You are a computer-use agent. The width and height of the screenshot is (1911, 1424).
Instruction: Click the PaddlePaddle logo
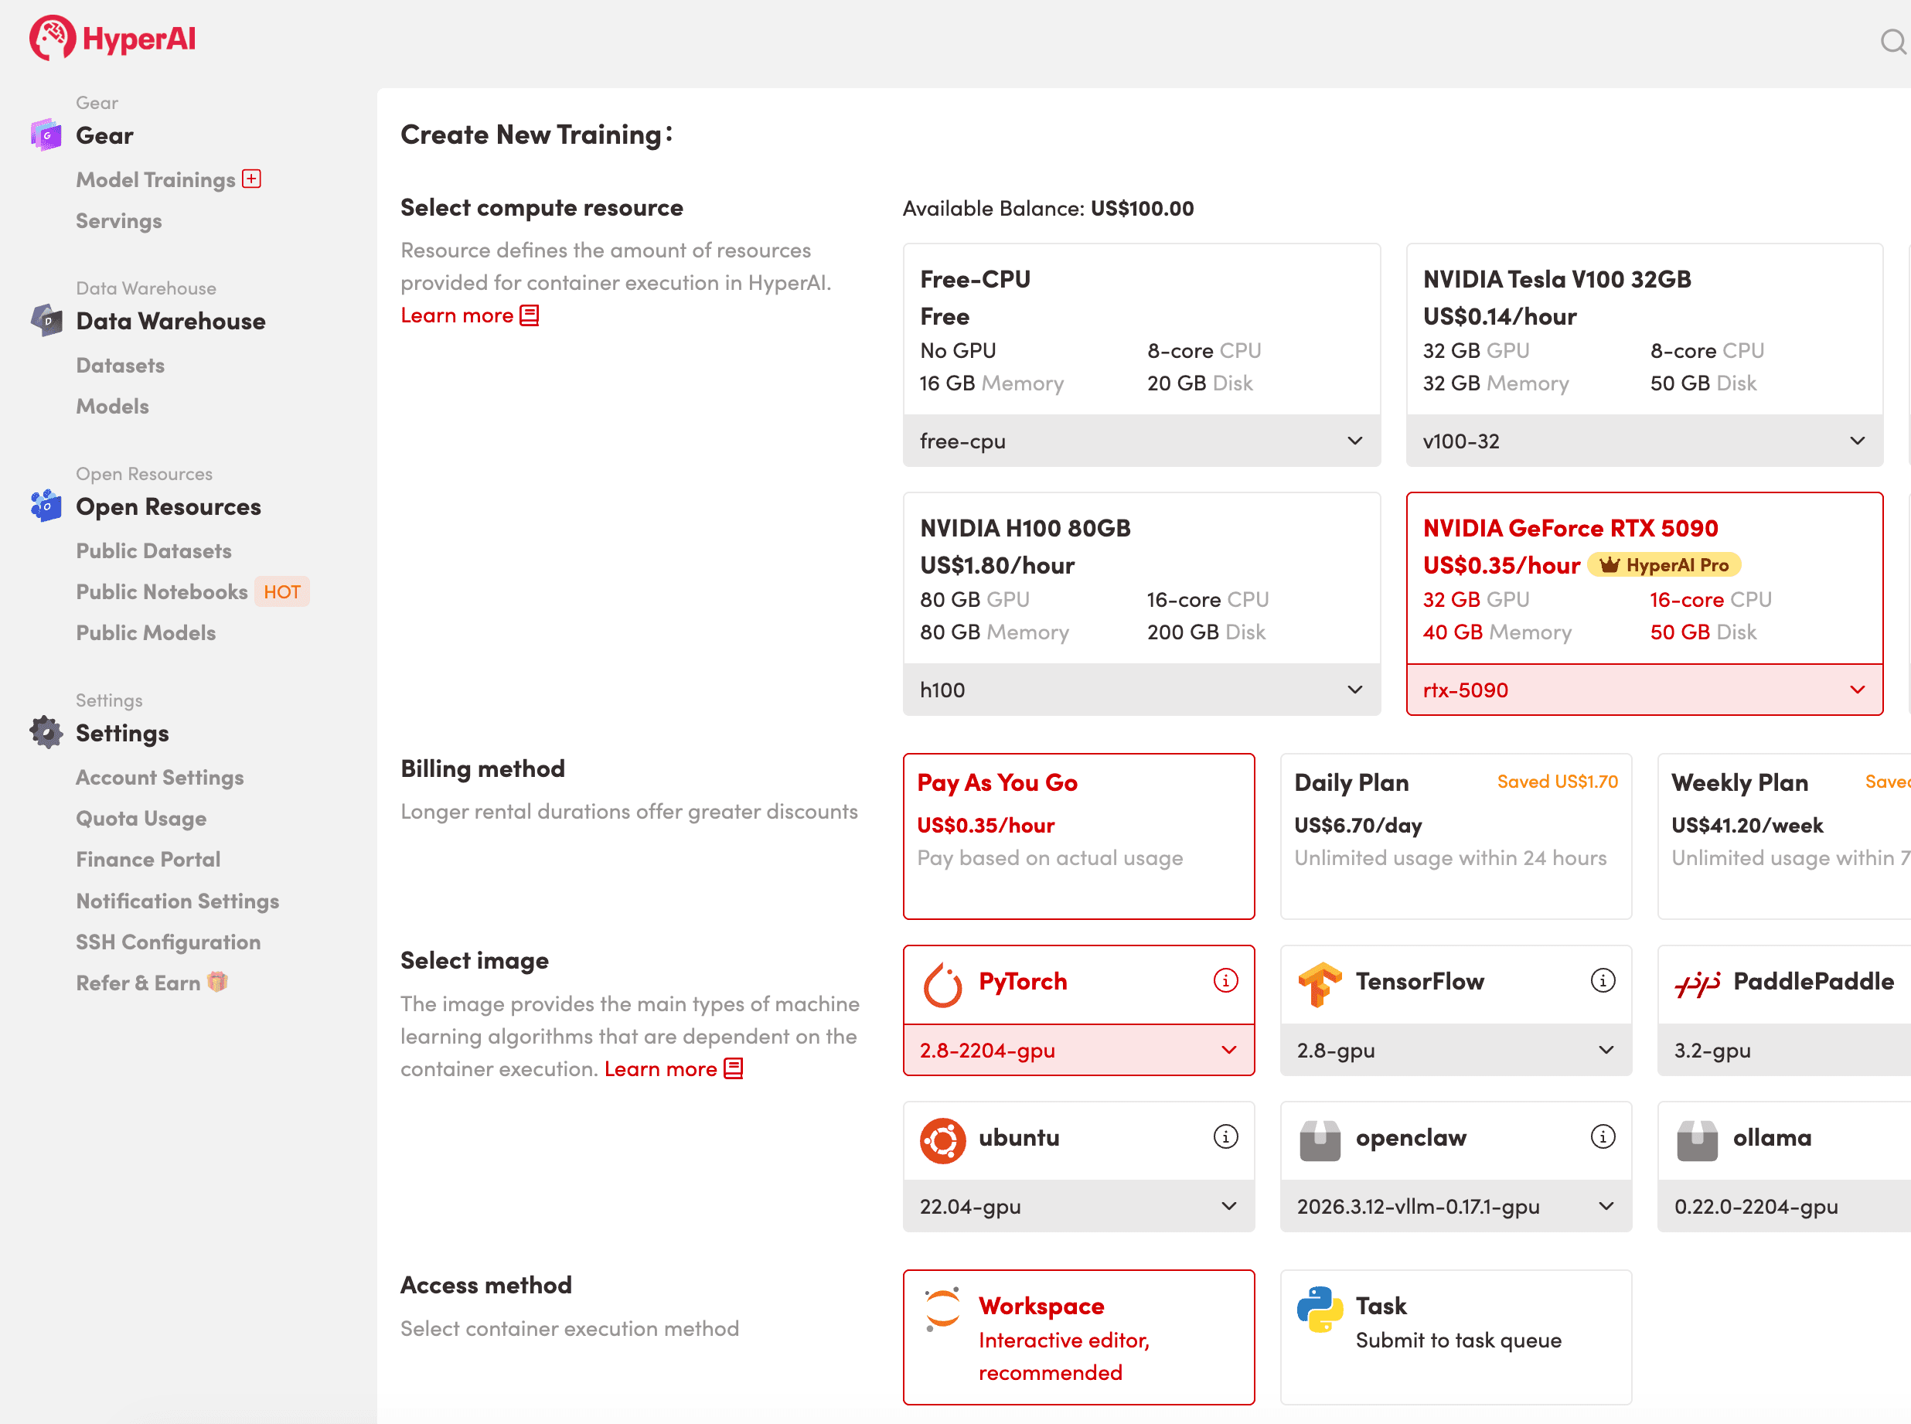click(x=1697, y=983)
